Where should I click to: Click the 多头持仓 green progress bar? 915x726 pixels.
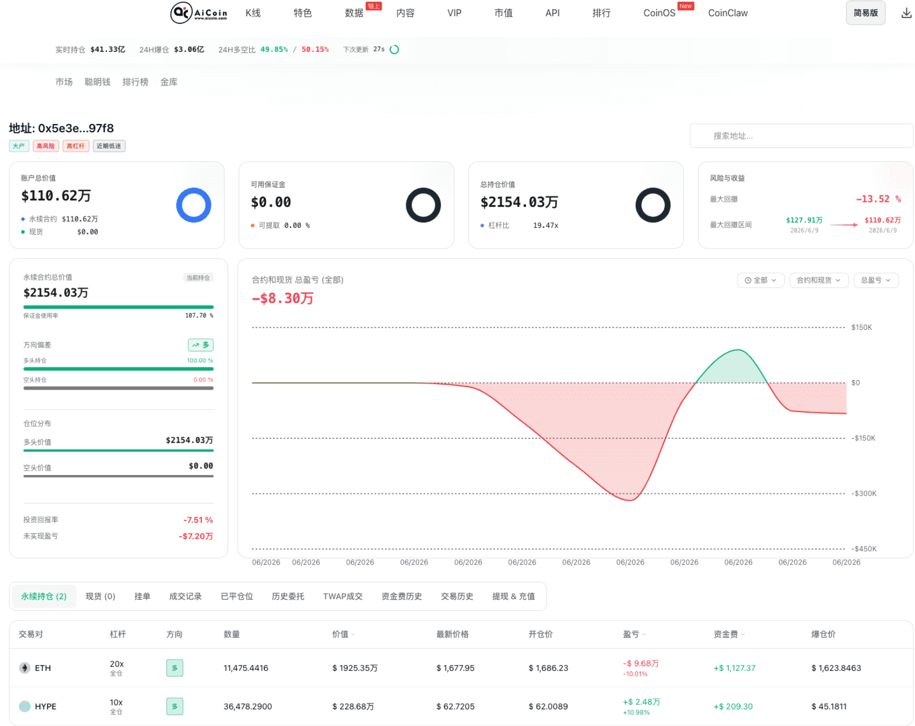(119, 369)
